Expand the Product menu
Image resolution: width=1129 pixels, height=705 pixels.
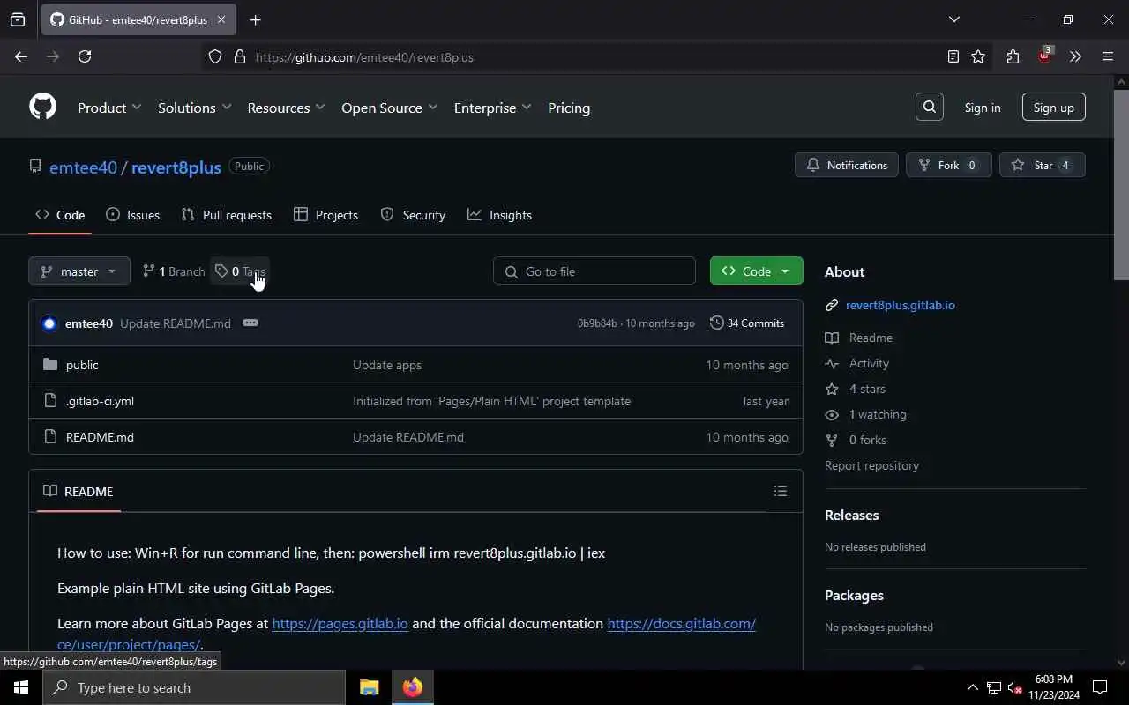coord(109,108)
